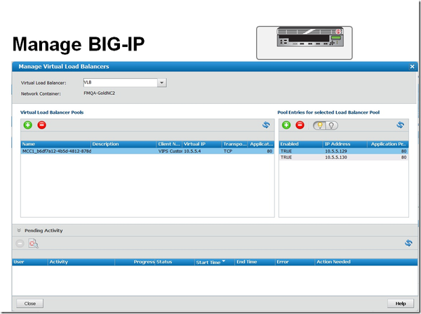Click the Virtual Load Balancer VLB field
The height and width of the screenshot is (314, 421).
click(x=120, y=82)
